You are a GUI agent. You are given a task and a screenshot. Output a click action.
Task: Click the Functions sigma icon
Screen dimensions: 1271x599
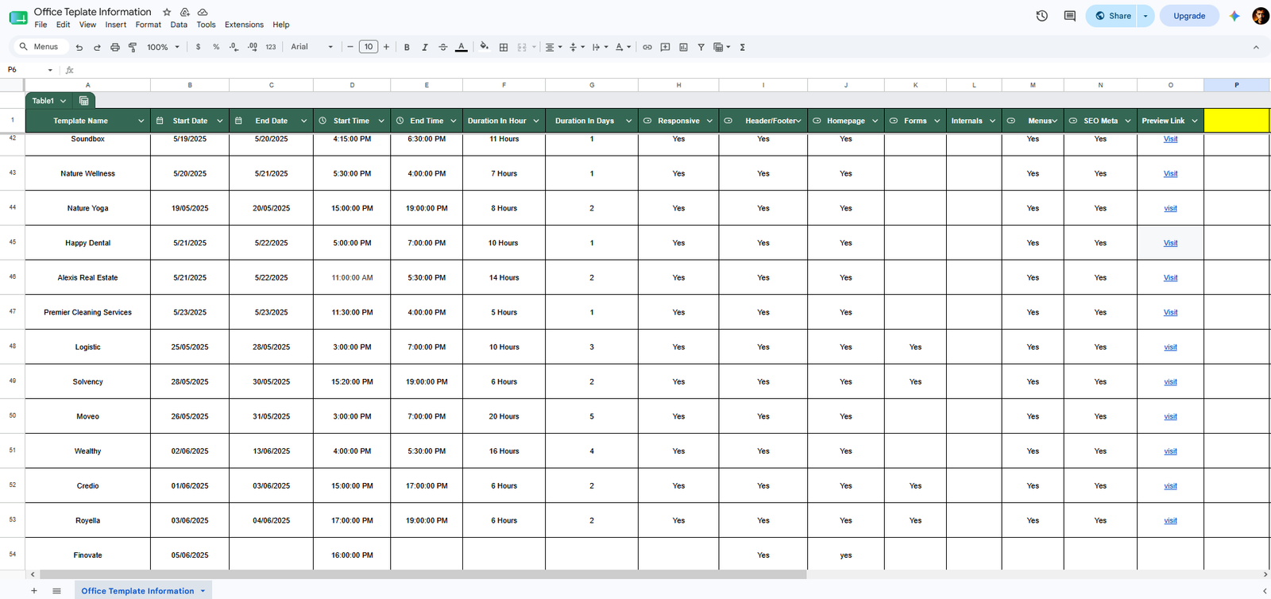pyautogui.click(x=743, y=47)
